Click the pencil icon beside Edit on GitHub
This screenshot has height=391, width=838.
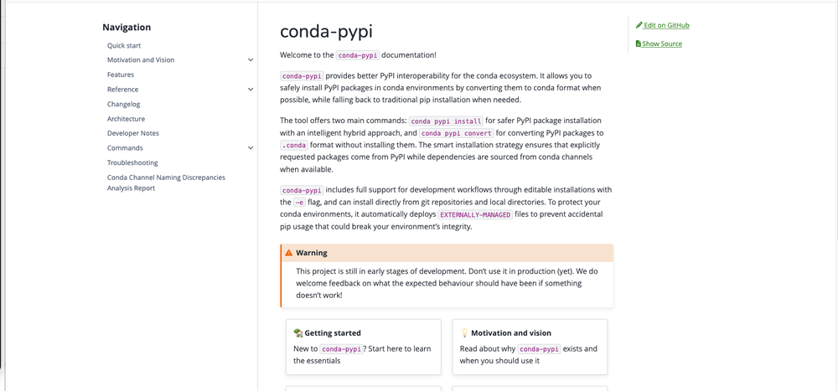(x=639, y=26)
